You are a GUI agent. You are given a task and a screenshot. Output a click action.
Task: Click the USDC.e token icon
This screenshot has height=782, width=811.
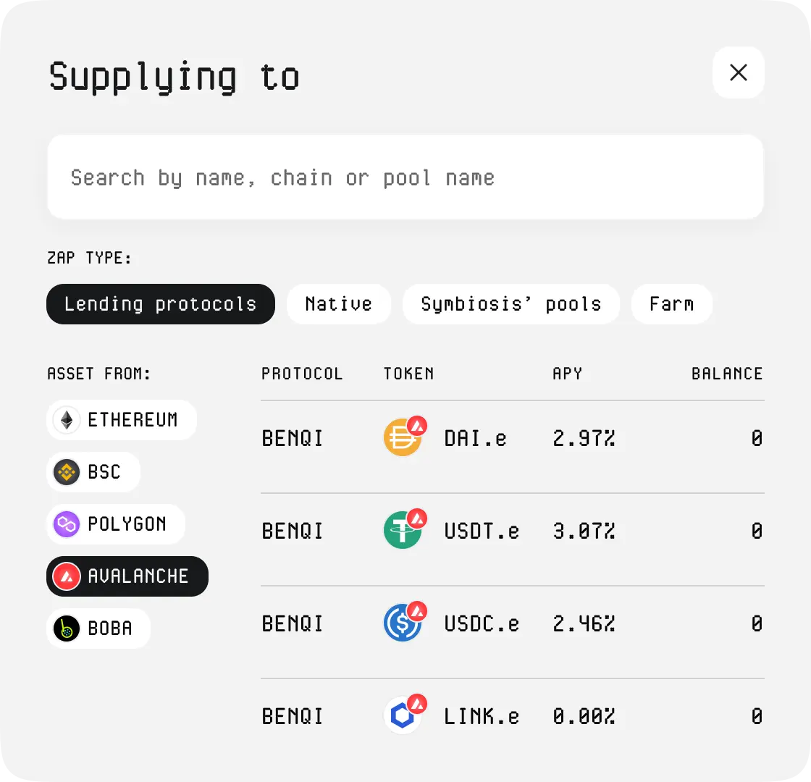[x=403, y=623]
